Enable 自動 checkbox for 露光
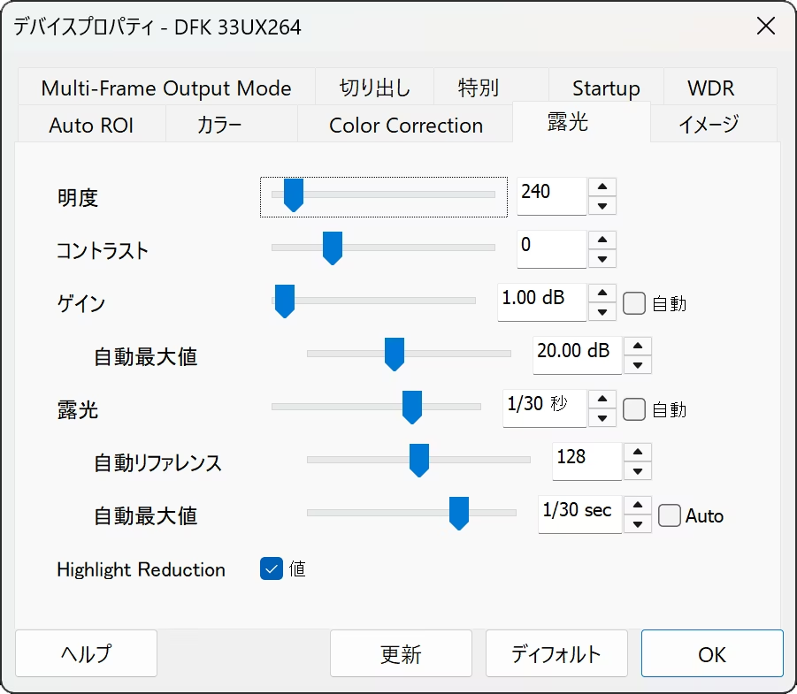797x694 pixels. click(634, 409)
